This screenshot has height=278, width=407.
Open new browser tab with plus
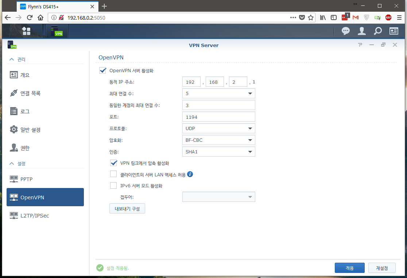click(x=104, y=6)
